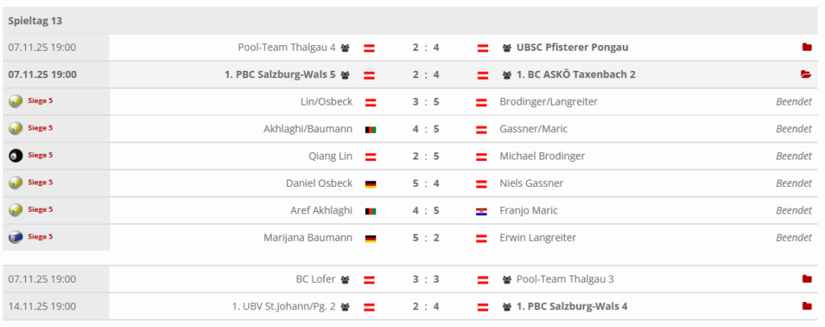Screen dimensions: 825x327
Task: Collapse the open folder for the Salzburg-Wals 5 match
Action: 806,75
